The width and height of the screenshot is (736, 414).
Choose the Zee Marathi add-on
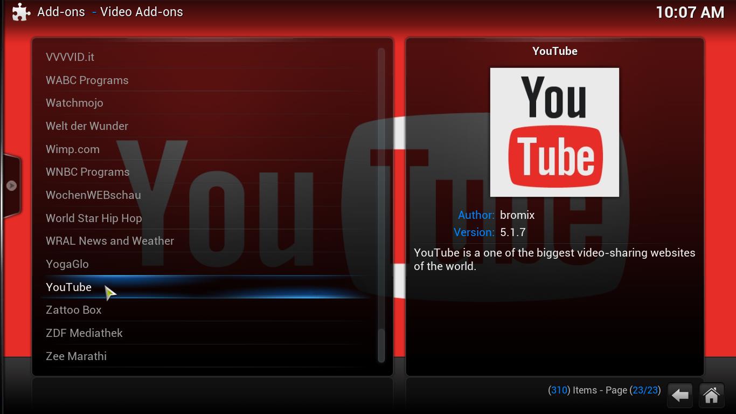click(76, 356)
